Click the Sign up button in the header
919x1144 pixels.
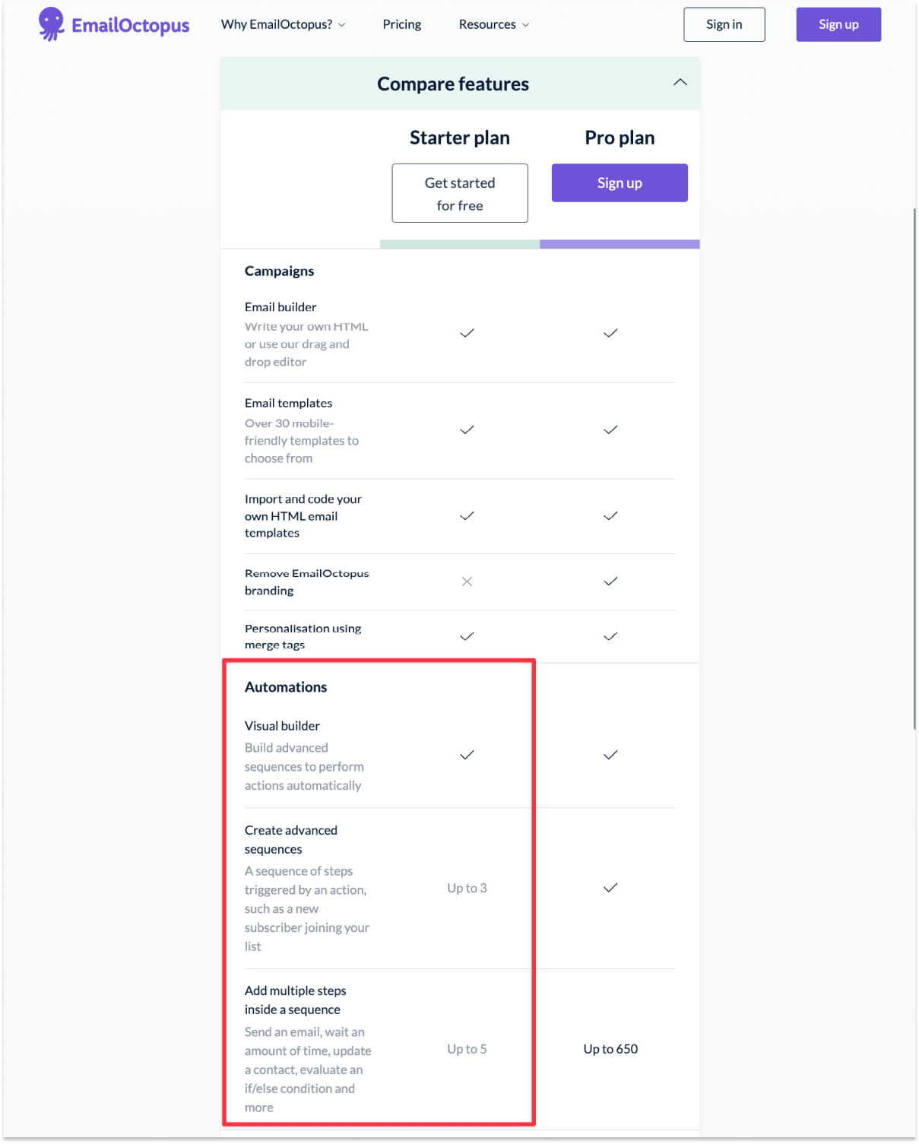click(x=838, y=24)
